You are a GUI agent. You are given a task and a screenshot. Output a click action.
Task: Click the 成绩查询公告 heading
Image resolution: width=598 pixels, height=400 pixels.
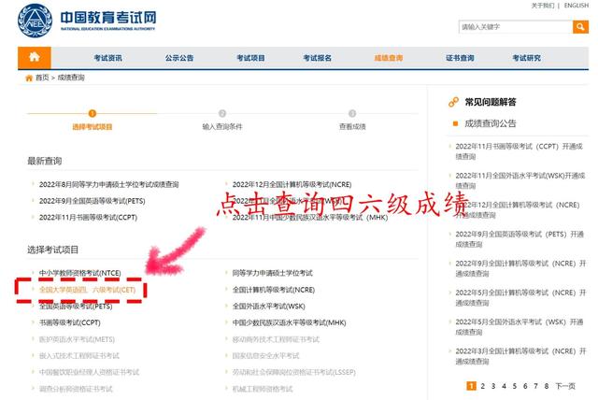pos(490,123)
